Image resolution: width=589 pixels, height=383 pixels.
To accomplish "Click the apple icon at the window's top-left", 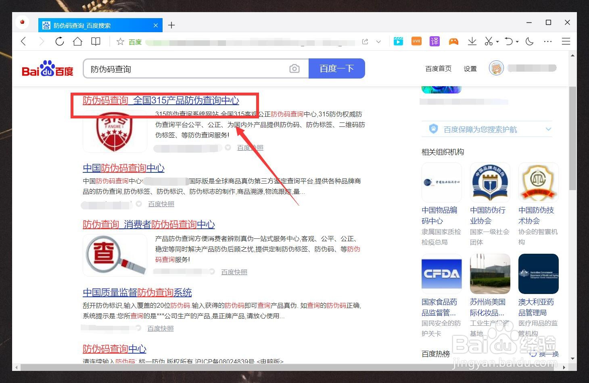I will (x=22, y=22).
